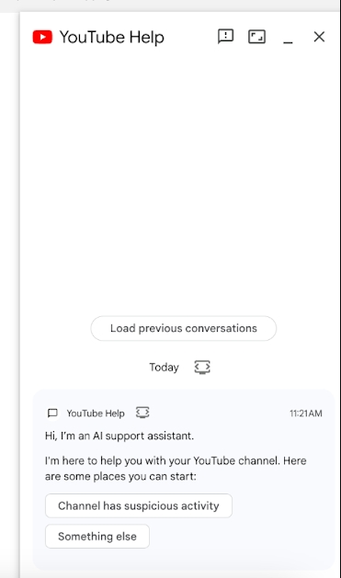This screenshot has height=578, width=341.
Task: Close the YouTube Help panel
Action: click(x=319, y=37)
